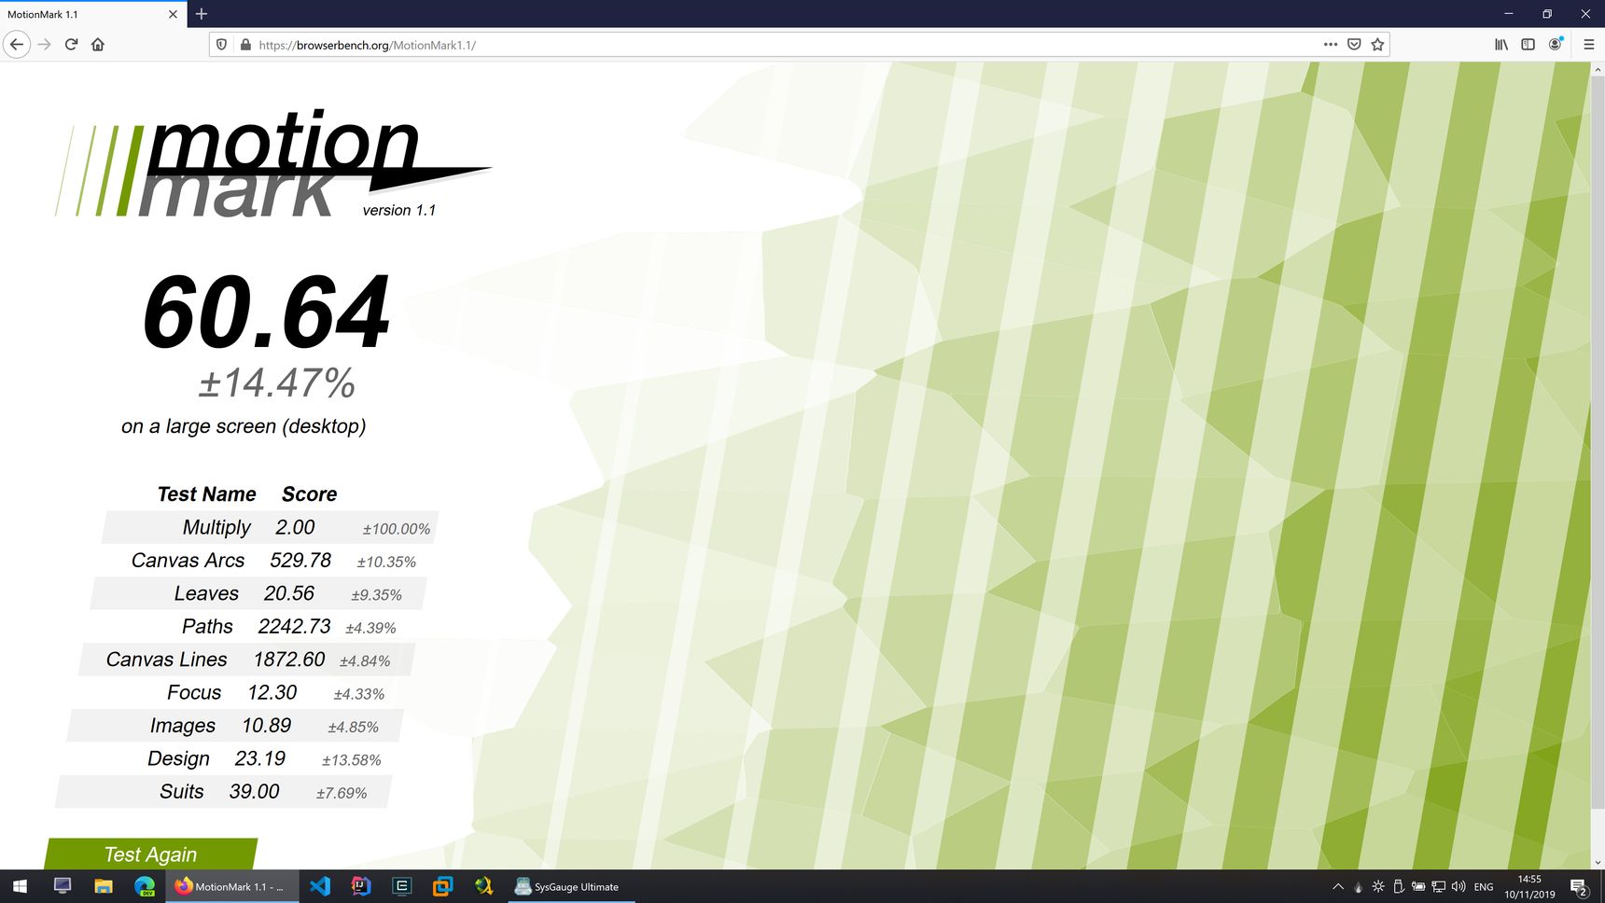Open the browser home page
This screenshot has height=903, width=1605.
(x=98, y=44)
